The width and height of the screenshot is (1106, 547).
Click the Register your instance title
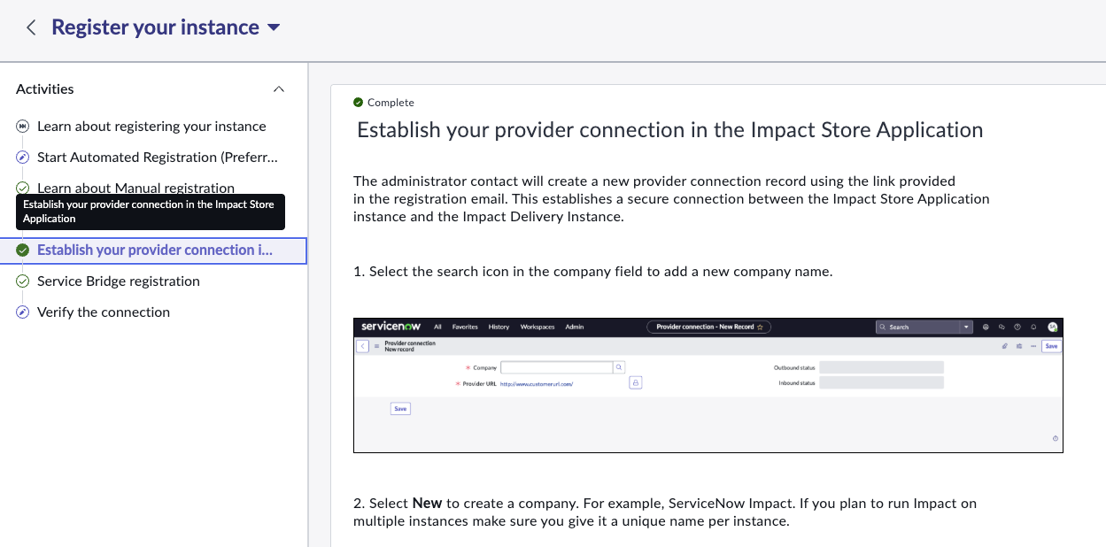[x=155, y=27]
